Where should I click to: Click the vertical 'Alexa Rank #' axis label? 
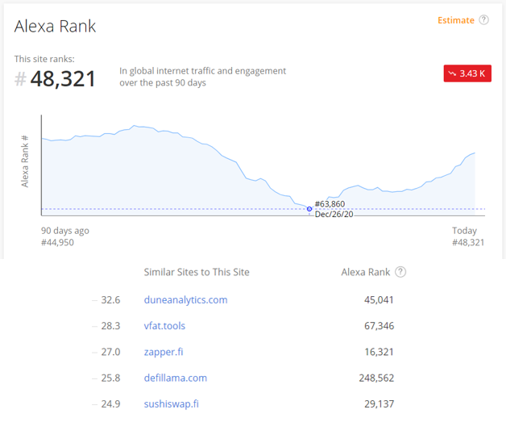25,161
